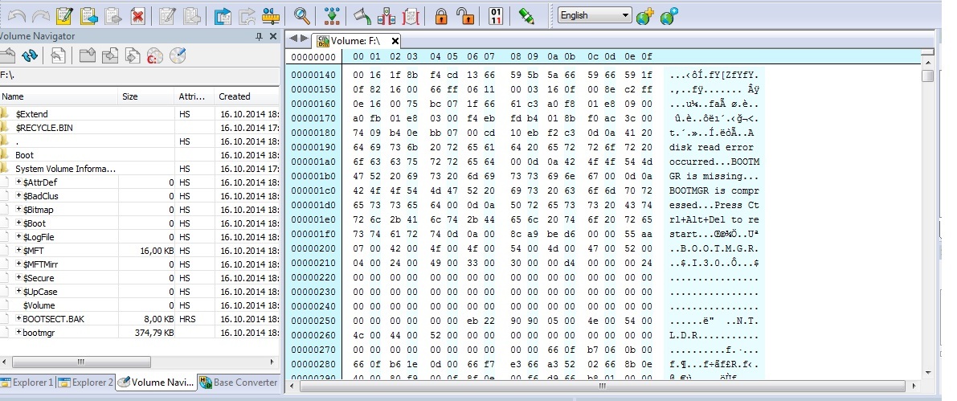Open the Base Converter tab
This screenshot has width=957, height=401.
click(239, 383)
